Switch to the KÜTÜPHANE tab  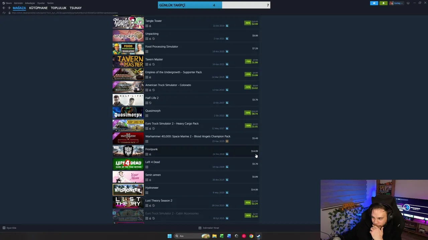[38, 8]
